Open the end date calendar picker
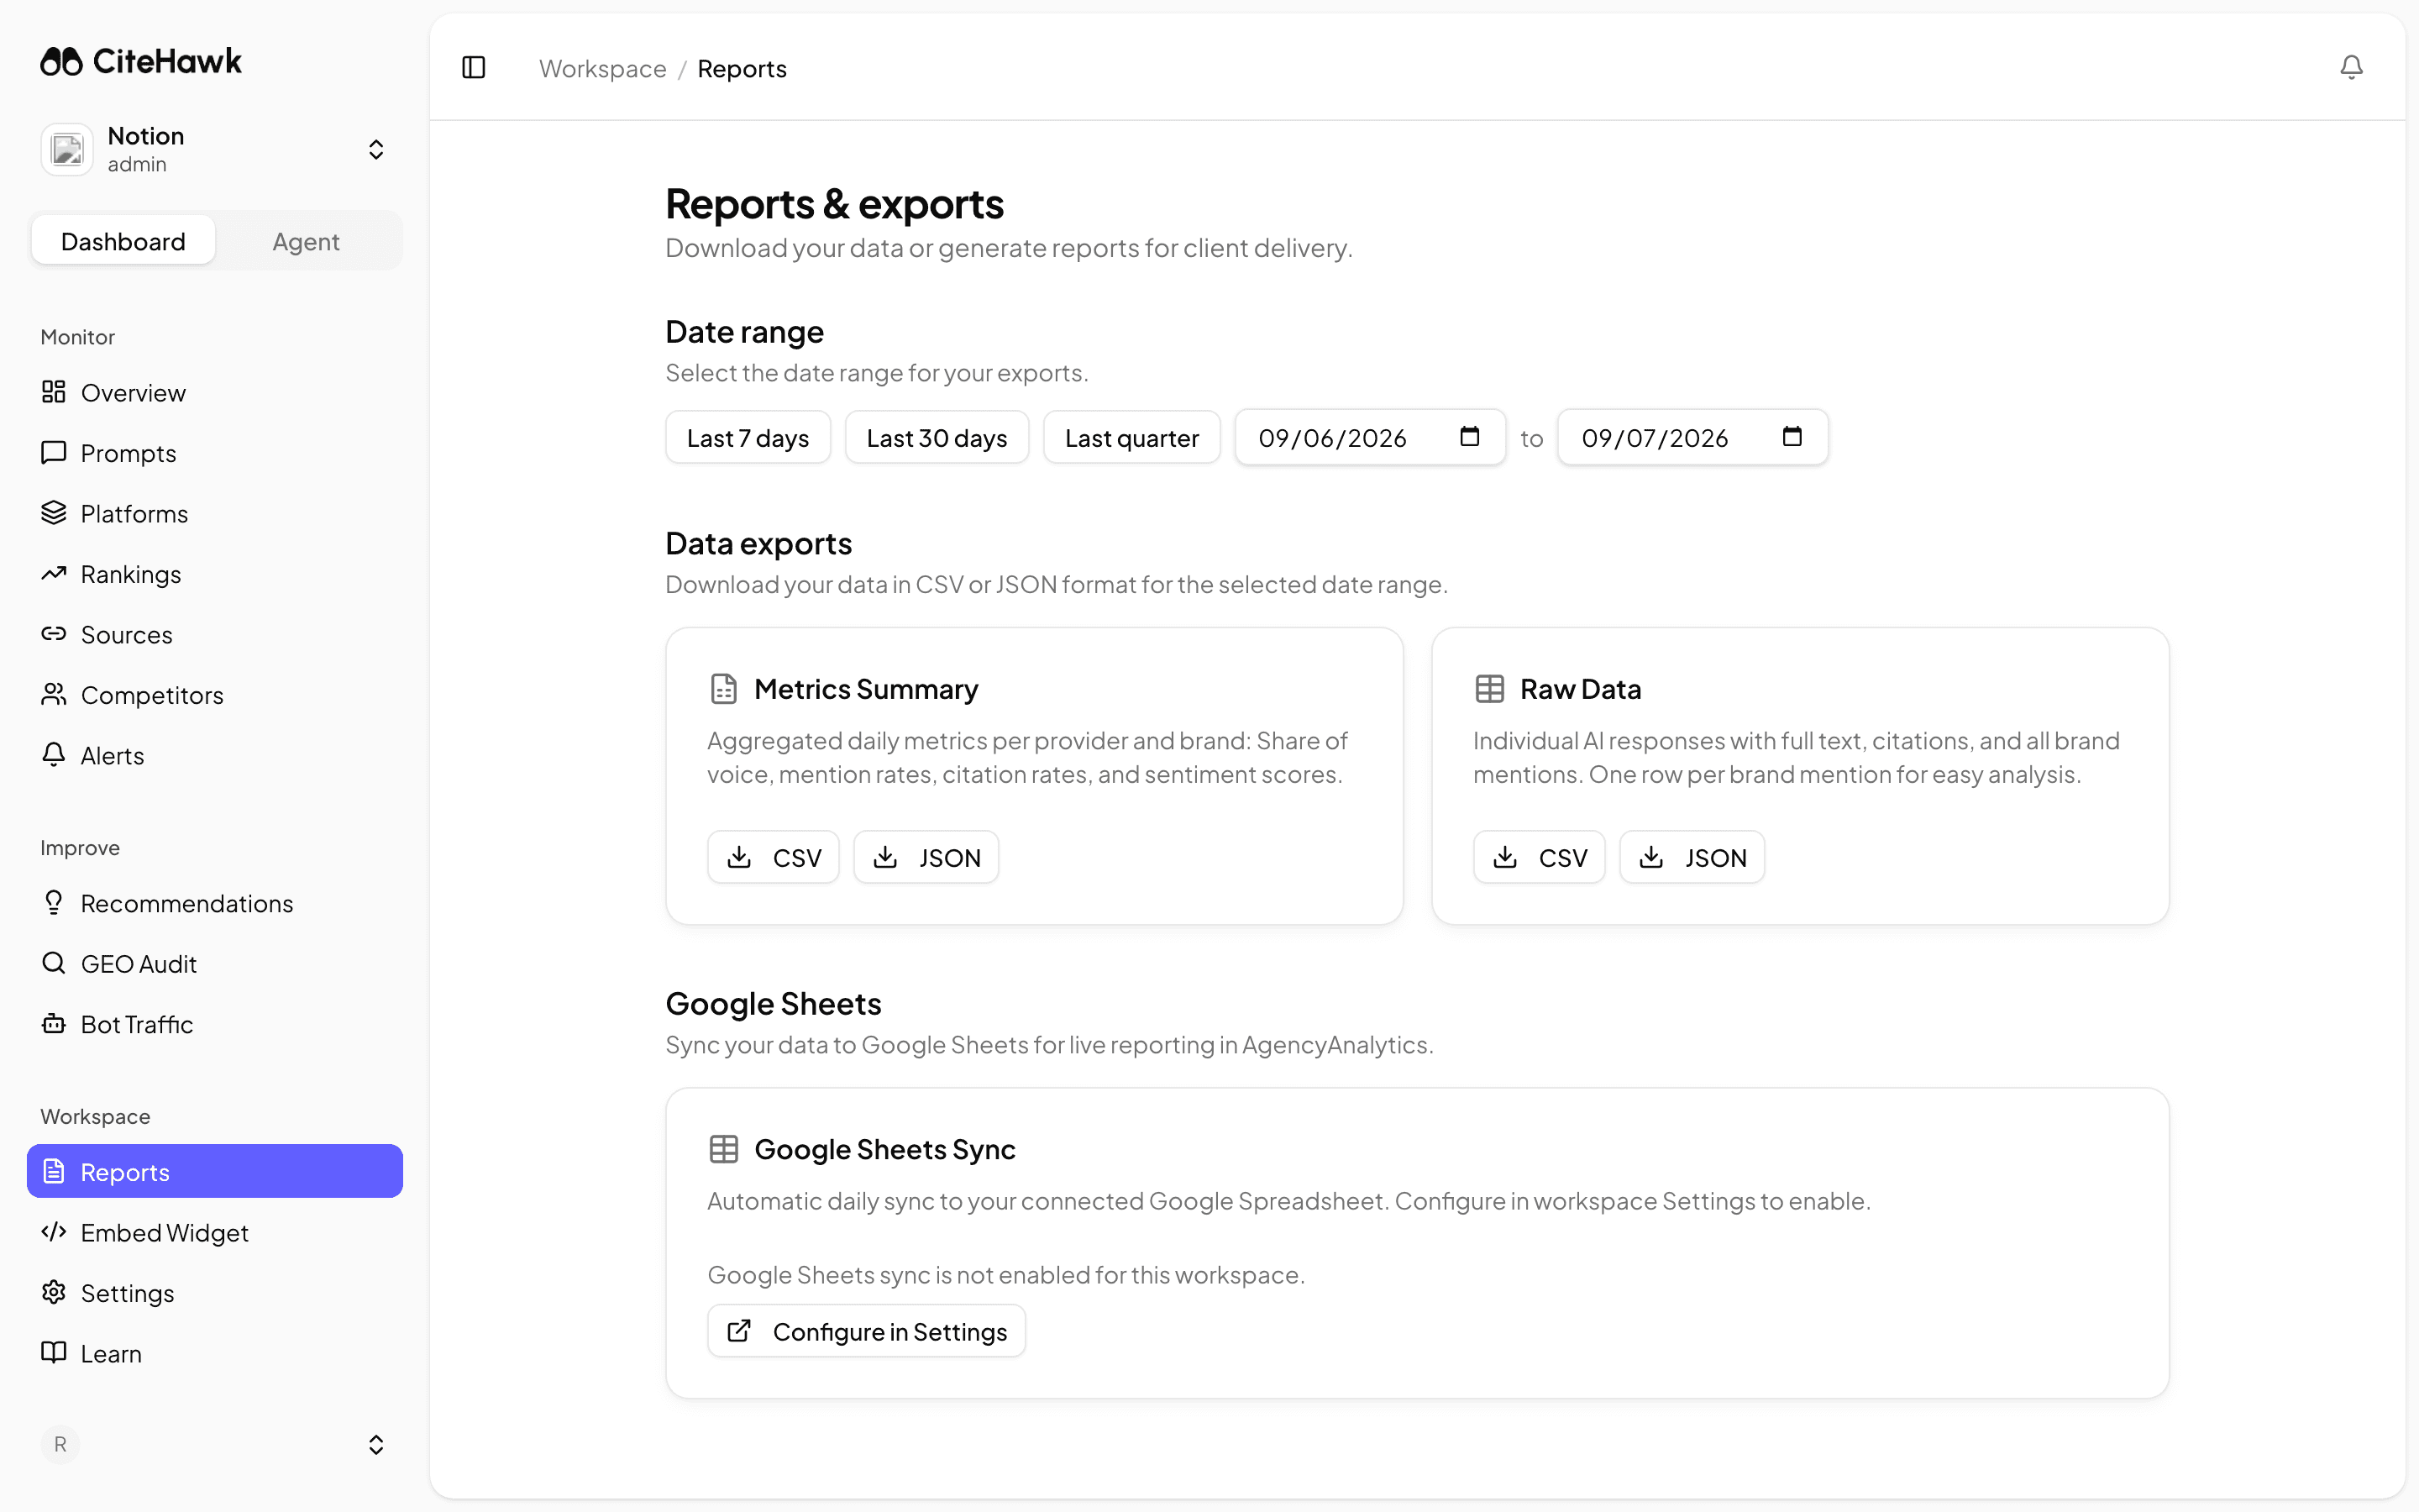Image resolution: width=2419 pixels, height=1512 pixels. tap(1792, 437)
